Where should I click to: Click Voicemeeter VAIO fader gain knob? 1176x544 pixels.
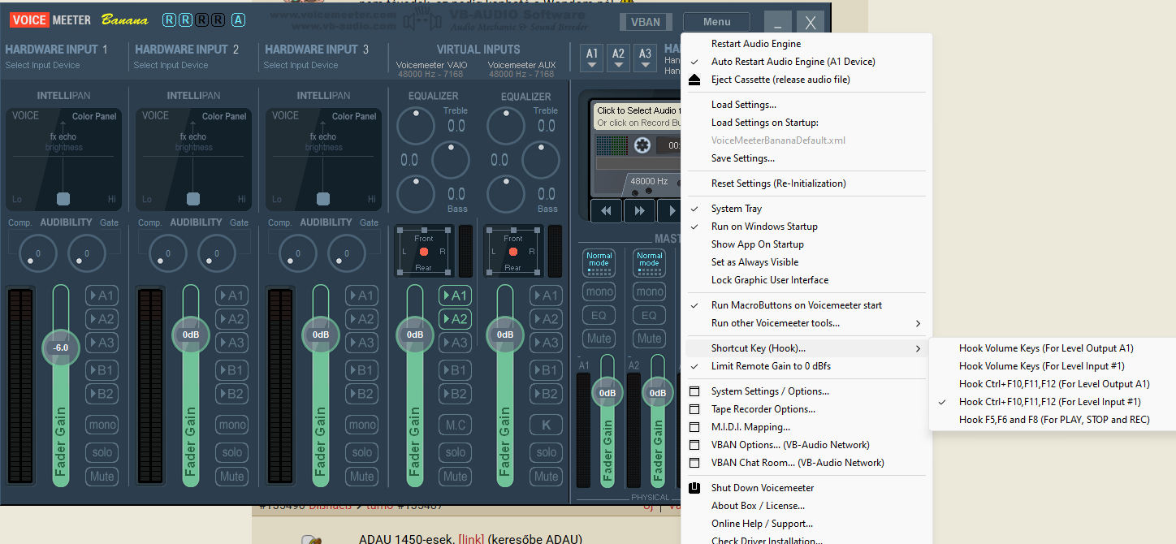(x=415, y=335)
